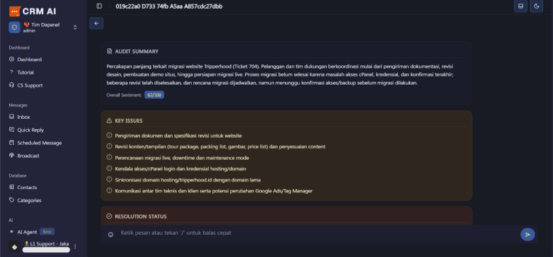Click the Broadcast antenna icon

12,155
